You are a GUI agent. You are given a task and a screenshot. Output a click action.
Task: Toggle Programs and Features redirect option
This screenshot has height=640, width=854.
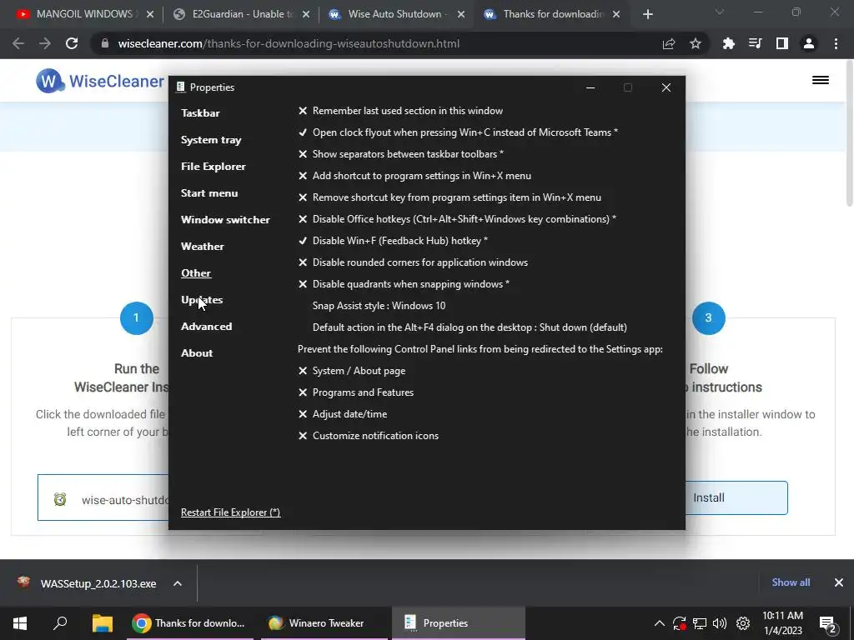click(x=355, y=392)
